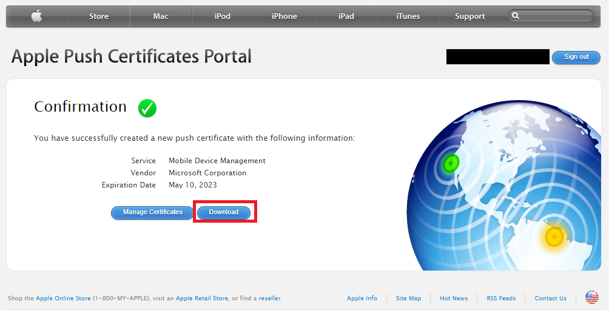Screen dimensions: 609x310
Task: Open the Site Map footer link
Action: 409,298
